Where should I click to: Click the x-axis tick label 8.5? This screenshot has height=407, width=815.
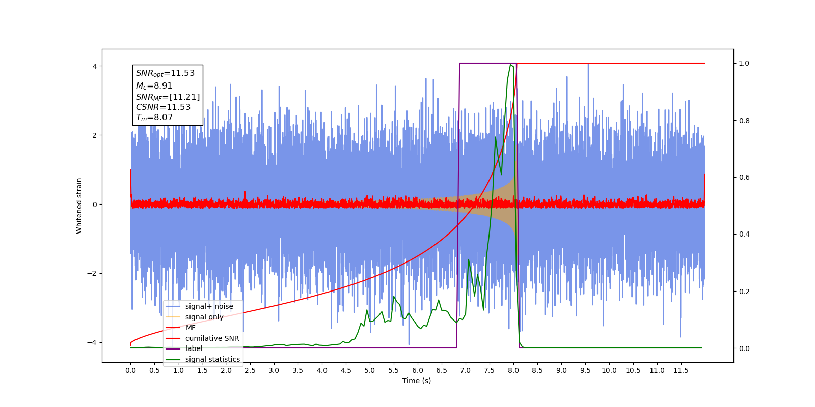tap(537, 370)
